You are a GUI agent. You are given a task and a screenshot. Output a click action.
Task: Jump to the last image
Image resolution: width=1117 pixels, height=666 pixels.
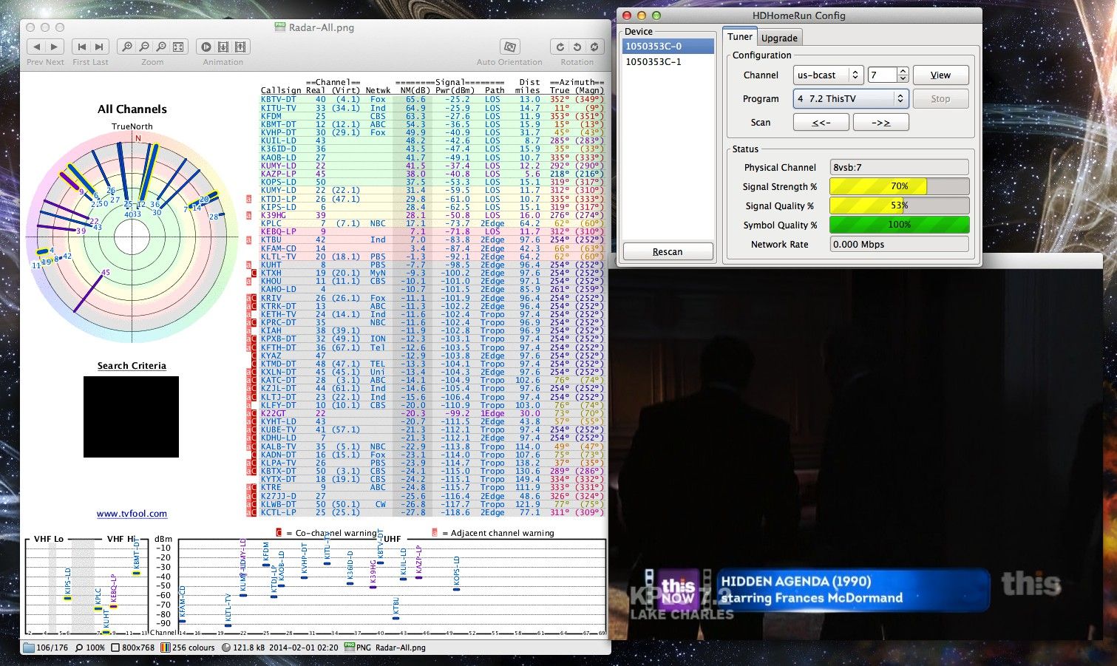(x=100, y=47)
